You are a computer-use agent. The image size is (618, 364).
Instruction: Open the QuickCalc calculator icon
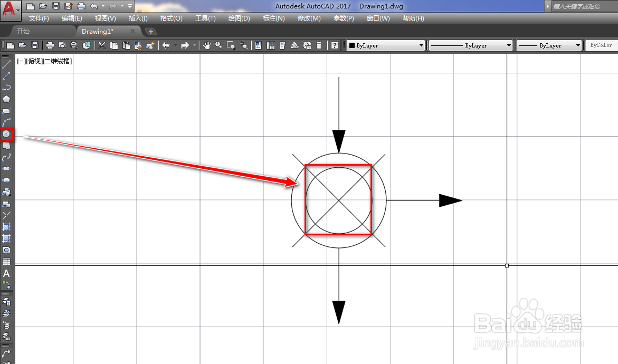(x=319, y=45)
